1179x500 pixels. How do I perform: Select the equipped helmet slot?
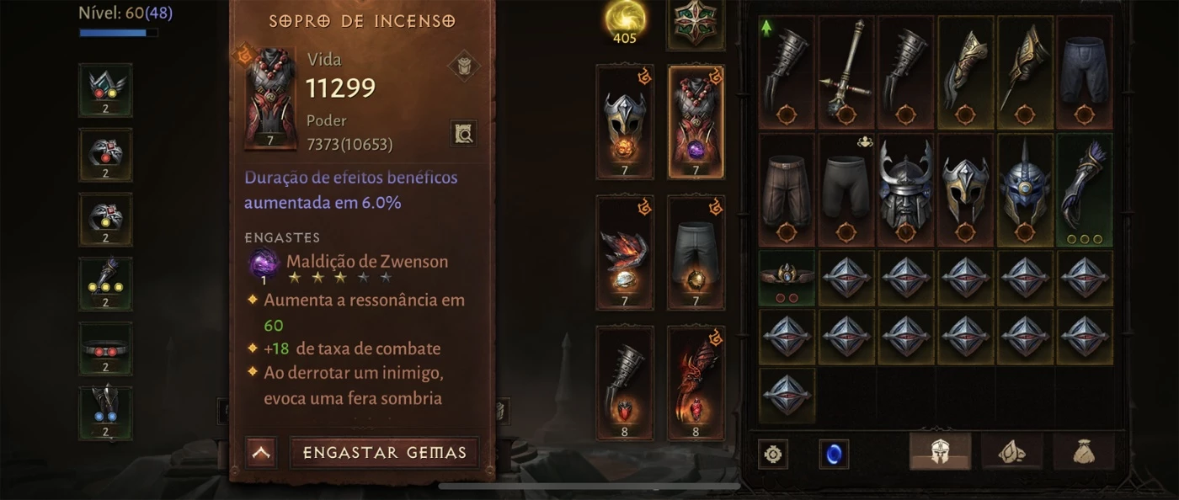click(x=625, y=122)
